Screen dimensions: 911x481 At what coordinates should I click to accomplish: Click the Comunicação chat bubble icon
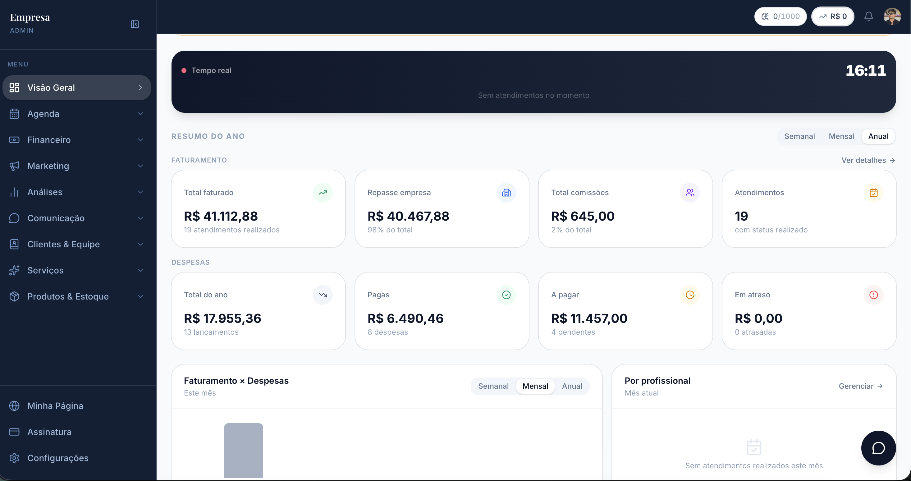[14, 218]
